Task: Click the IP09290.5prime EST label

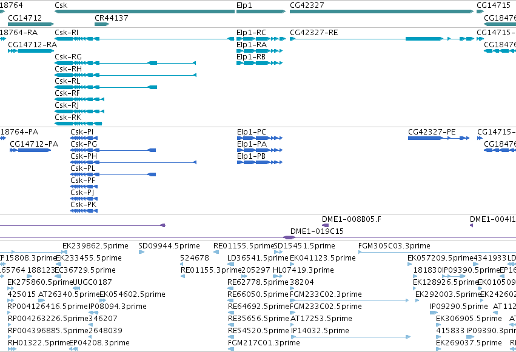Action: tap(459, 307)
